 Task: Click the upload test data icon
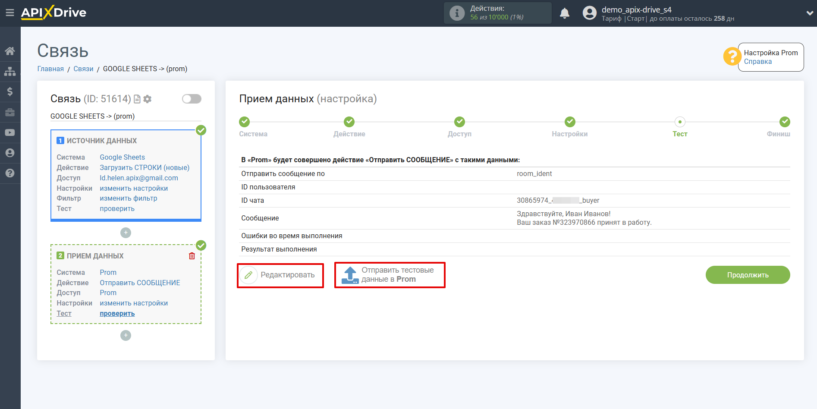click(350, 275)
